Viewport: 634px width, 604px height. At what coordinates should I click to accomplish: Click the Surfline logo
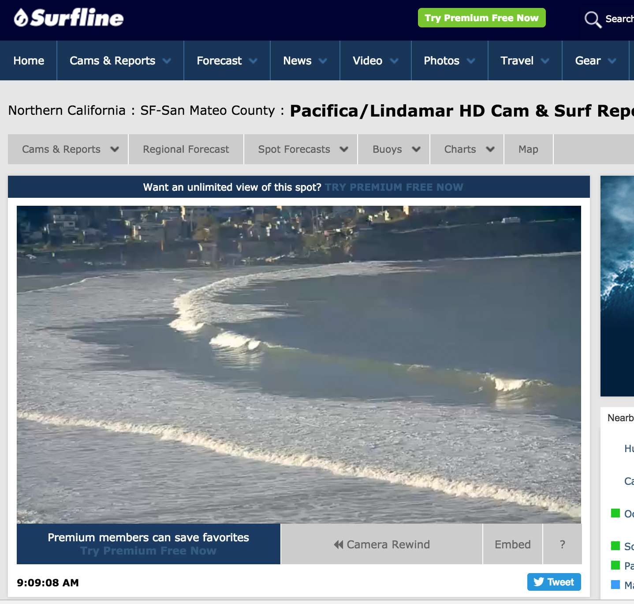(x=69, y=18)
